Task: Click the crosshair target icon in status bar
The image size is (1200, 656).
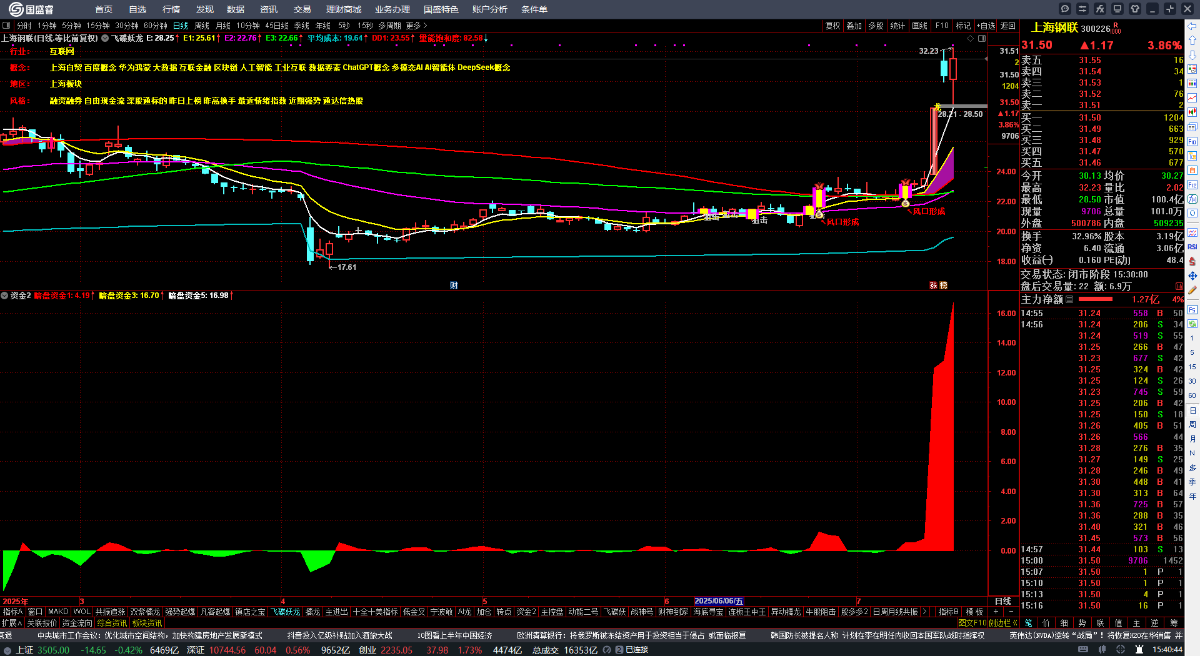Action: 1121,650
